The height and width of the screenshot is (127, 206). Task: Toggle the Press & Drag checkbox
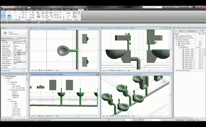coord(186,120)
